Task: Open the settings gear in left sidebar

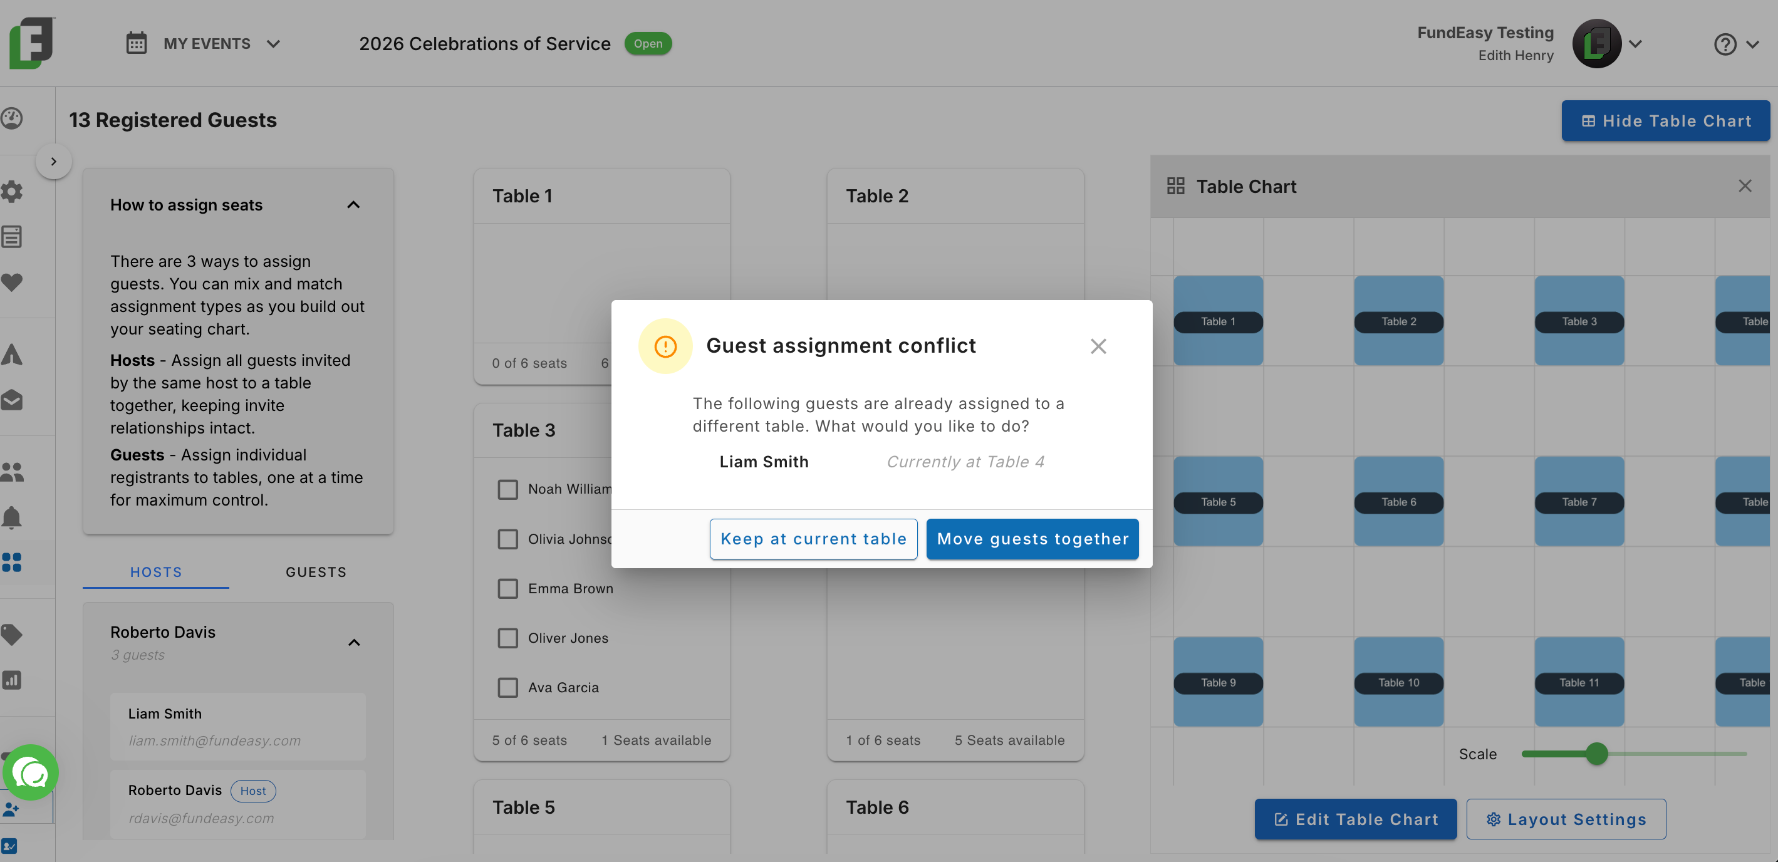Action: tap(12, 191)
